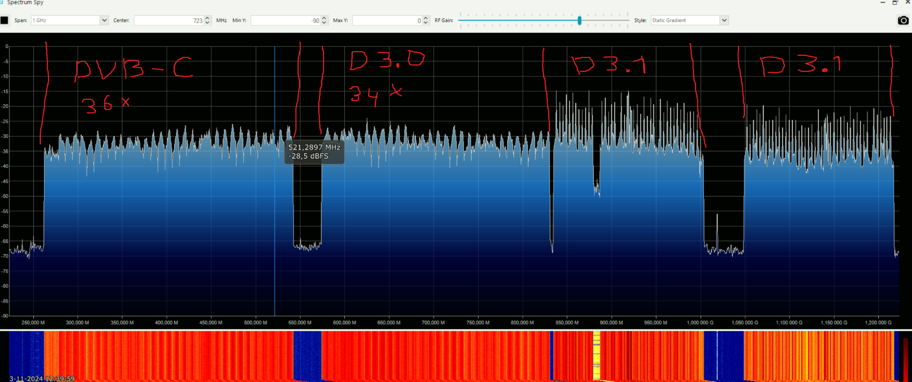This screenshot has width=912, height=382.
Task: Click the black stop square button
Action: (x=4, y=20)
